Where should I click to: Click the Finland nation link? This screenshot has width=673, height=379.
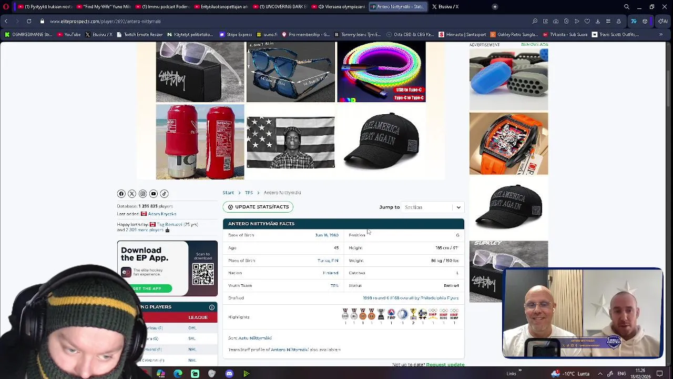(330, 273)
